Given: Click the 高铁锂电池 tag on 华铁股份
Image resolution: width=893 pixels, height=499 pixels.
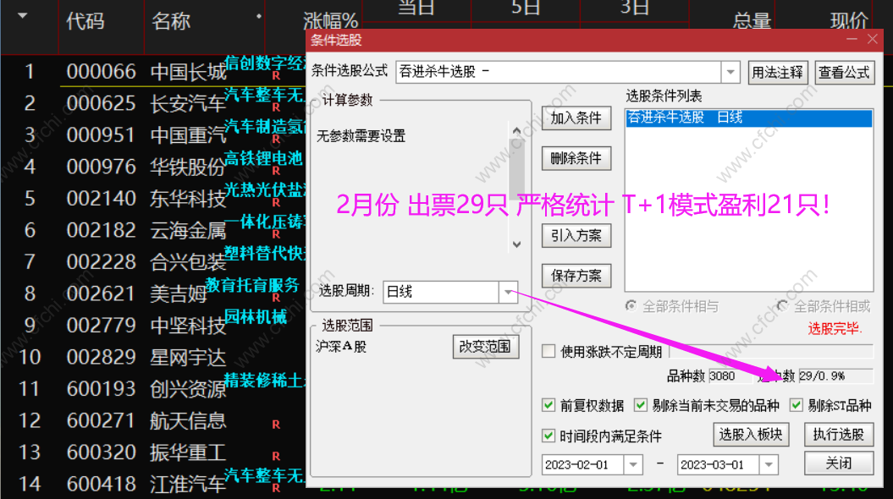Looking at the screenshot, I should (x=263, y=158).
